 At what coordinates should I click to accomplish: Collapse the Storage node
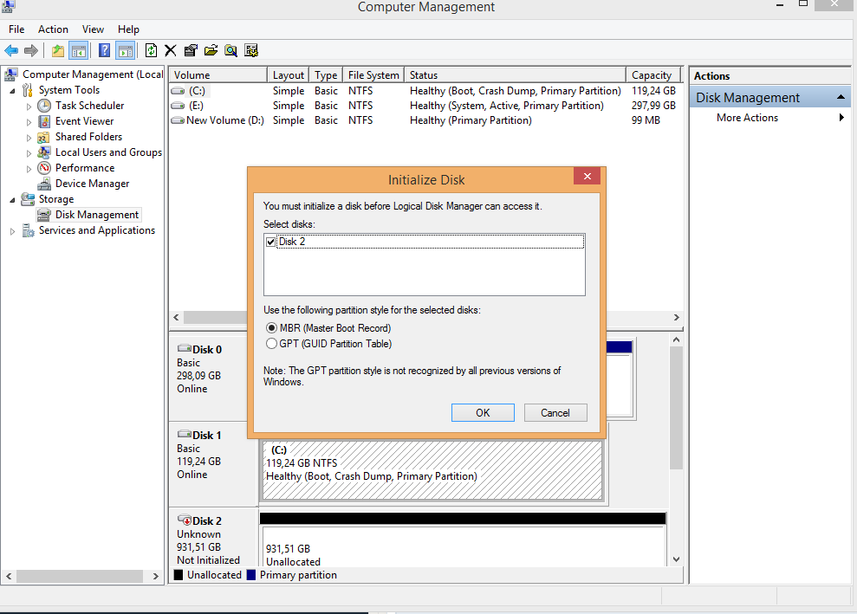[x=13, y=200]
